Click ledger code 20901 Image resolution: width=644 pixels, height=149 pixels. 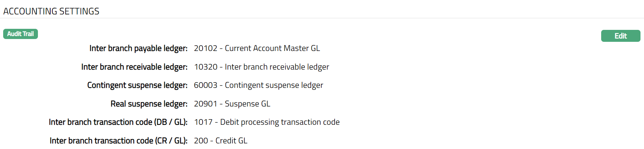click(205, 104)
